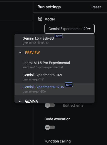
Task: Select Gemini 1.5 Flash-8B model
Action: [55, 40]
